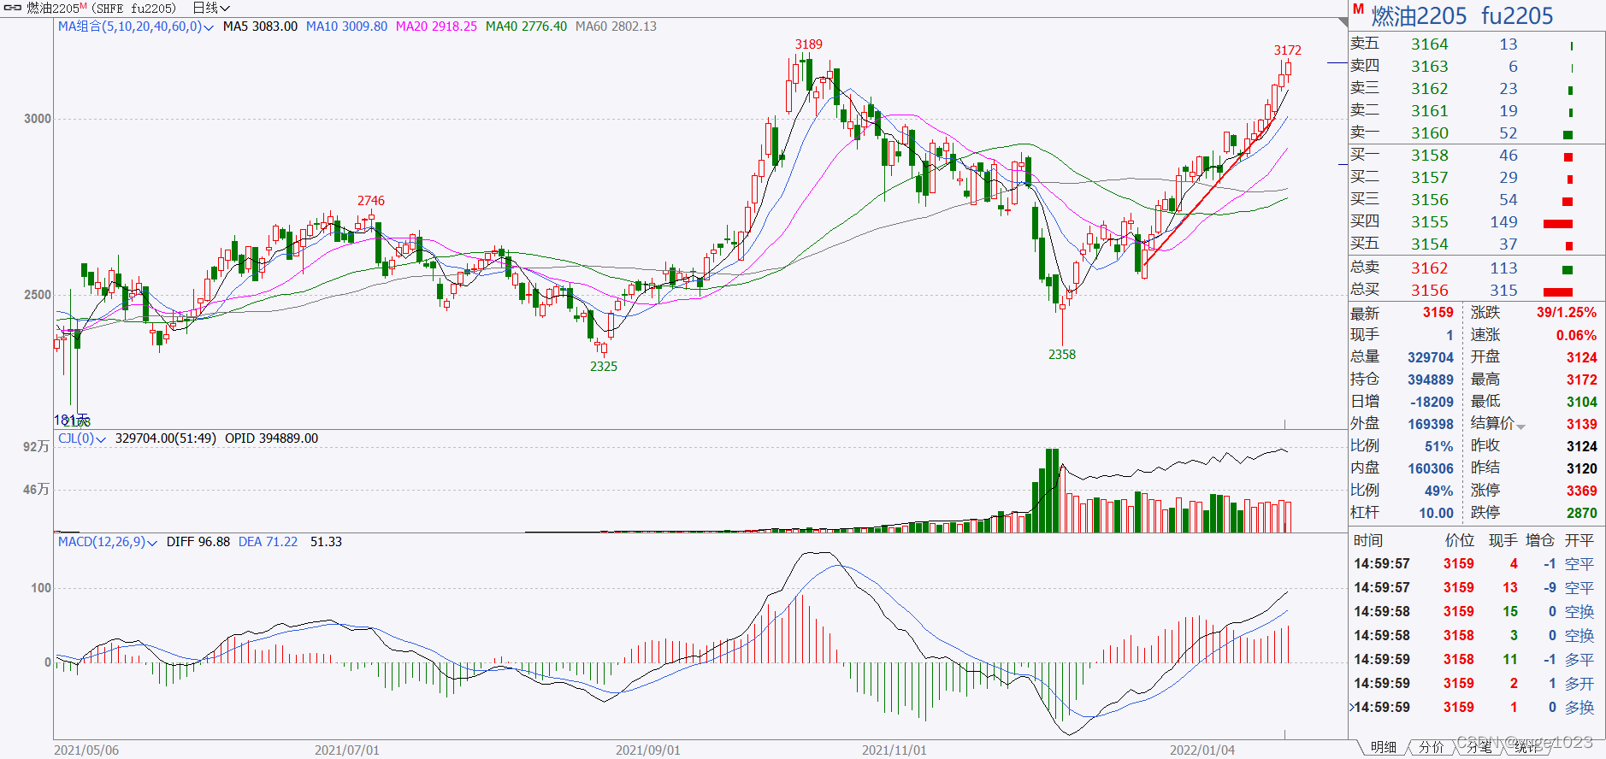The image size is (1606, 759).
Task: Select the 买四 3155 order row
Action: click(x=1477, y=222)
